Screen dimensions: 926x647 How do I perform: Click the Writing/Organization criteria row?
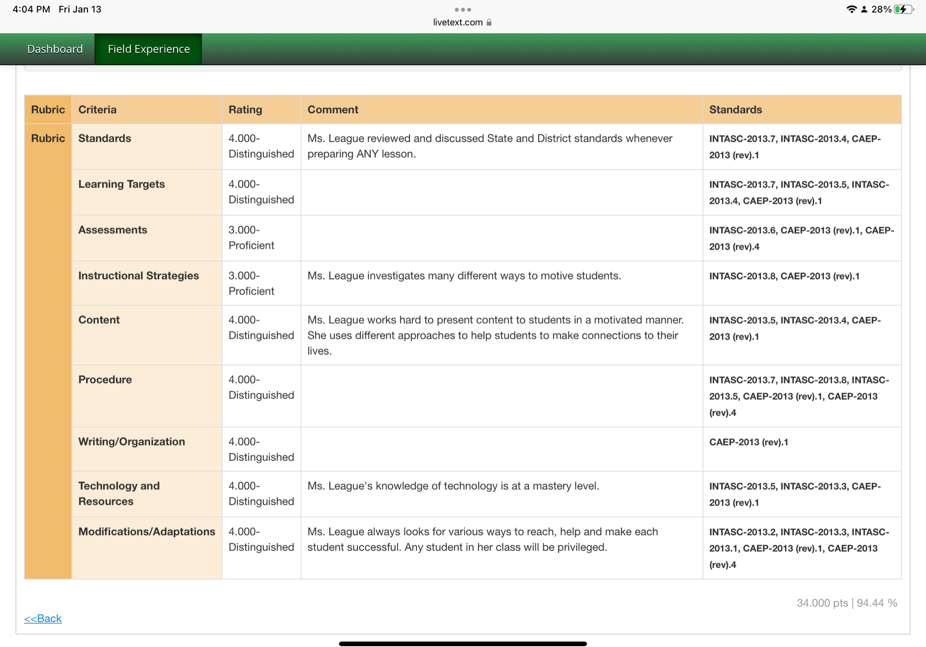132,442
